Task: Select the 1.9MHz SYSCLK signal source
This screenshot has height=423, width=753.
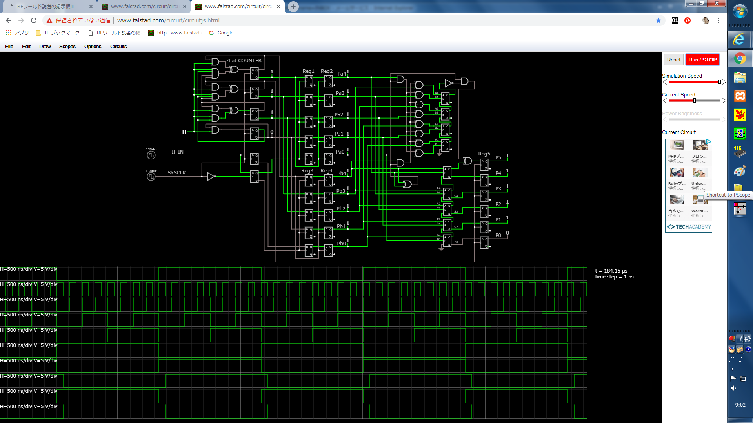Action: click(x=151, y=176)
